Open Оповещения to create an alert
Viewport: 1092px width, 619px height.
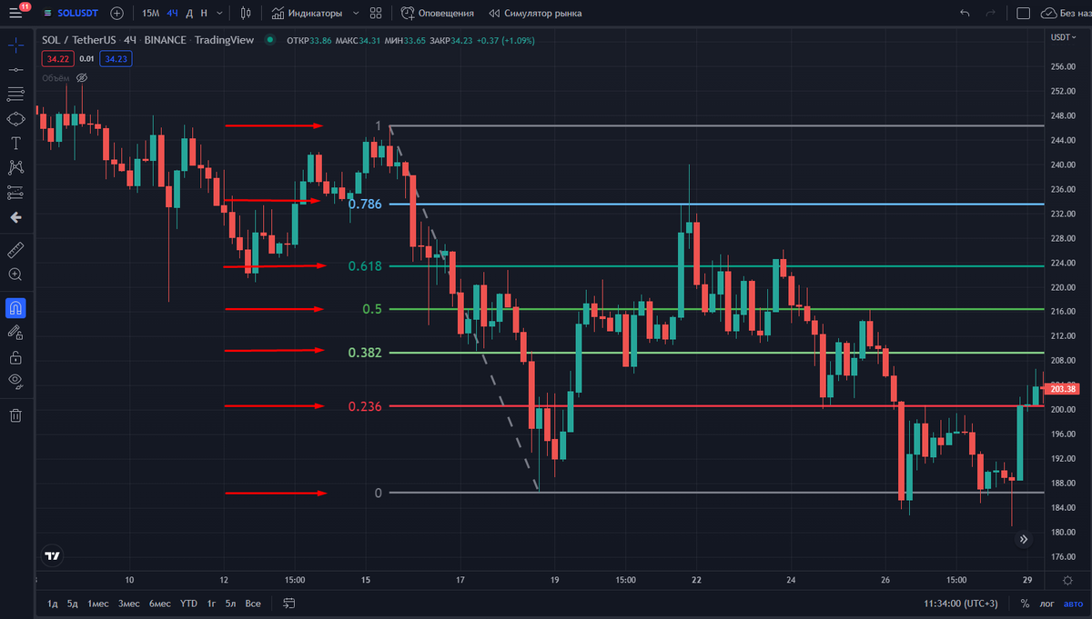click(446, 13)
